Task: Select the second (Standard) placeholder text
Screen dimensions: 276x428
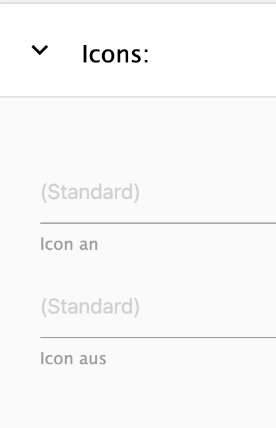Action: point(90,307)
